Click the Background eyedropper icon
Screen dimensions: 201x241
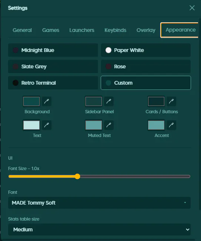pyautogui.click(x=47, y=101)
